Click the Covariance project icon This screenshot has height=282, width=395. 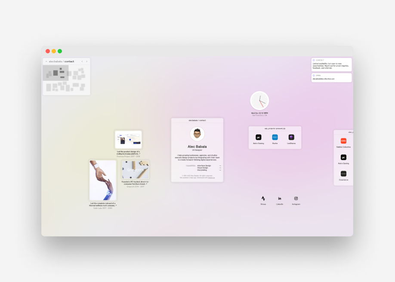coord(343,174)
